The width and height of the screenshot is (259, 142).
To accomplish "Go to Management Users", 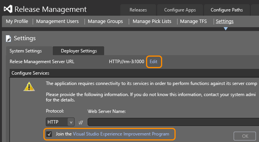I will (57, 21).
